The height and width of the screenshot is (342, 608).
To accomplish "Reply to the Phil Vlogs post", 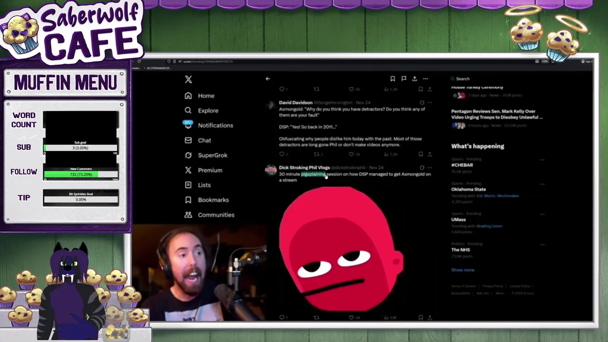I will 282,317.
